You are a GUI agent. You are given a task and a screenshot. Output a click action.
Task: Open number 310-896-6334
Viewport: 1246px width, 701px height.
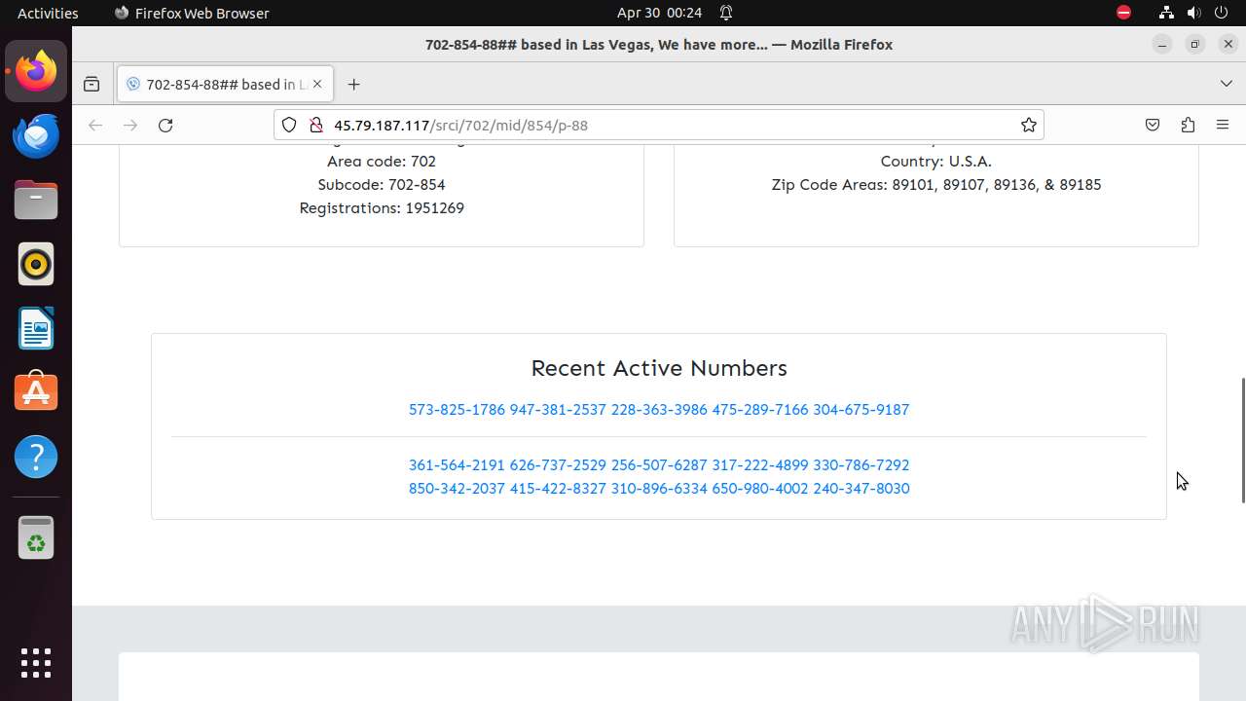[659, 489]
